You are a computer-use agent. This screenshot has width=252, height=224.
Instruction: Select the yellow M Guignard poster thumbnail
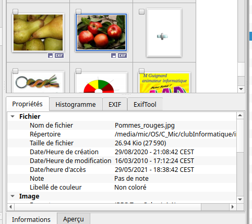pos(164,83)
